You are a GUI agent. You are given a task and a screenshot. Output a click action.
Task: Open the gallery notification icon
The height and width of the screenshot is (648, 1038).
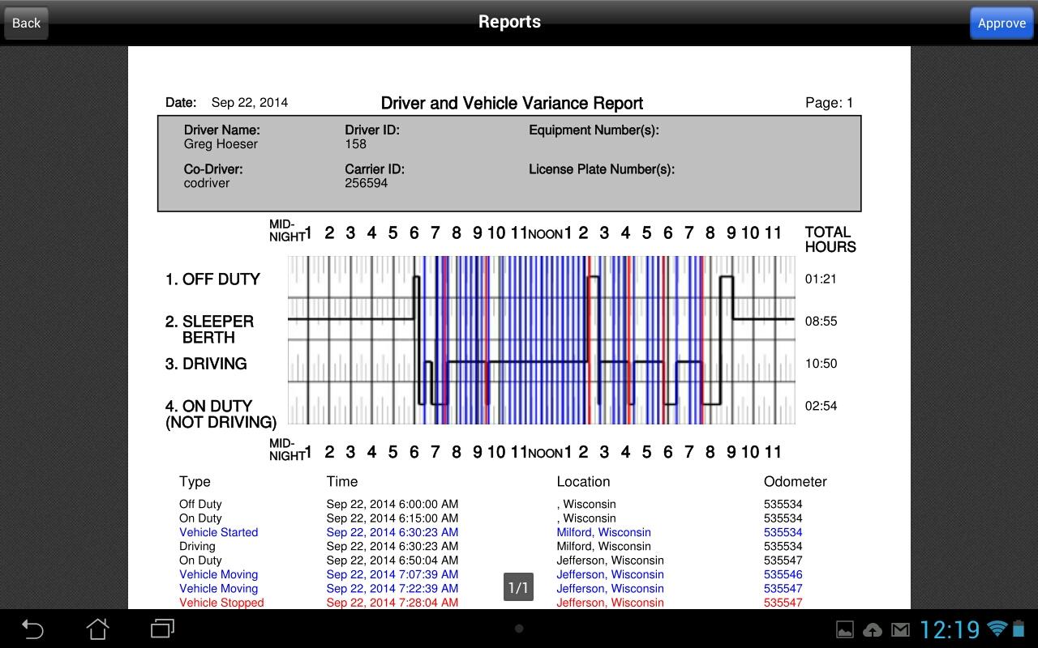point(845,630)
